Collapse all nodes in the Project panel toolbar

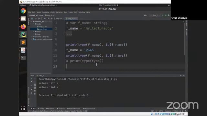[x=45, y=19]
